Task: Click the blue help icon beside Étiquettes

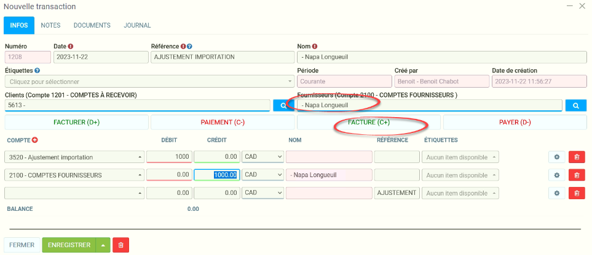Action: [37, 70]
